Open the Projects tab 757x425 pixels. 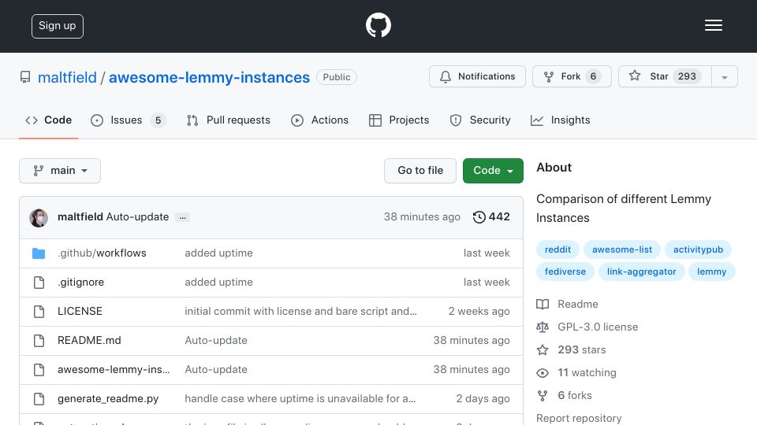[399, 120]
